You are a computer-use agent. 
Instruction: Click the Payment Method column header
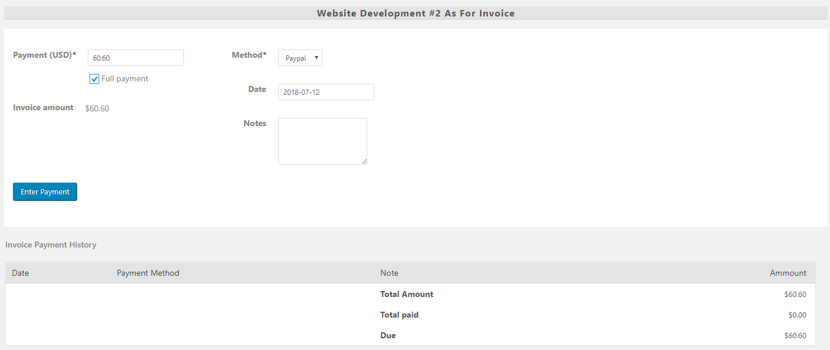coord(148,273)
